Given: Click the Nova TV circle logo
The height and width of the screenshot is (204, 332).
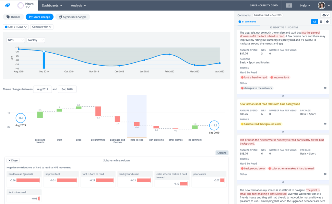Looking at the screenshot, I should pyautogui.click(x=20, y=5).
